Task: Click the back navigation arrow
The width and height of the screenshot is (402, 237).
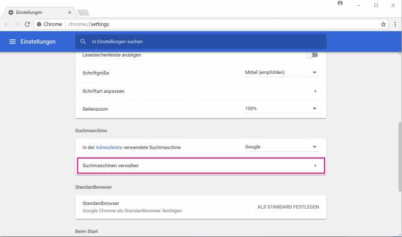Action: [x=6, y=24]
